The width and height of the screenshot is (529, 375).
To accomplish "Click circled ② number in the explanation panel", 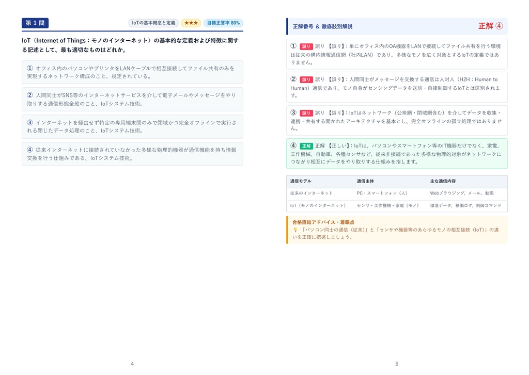I will click(x=293, y=79).
